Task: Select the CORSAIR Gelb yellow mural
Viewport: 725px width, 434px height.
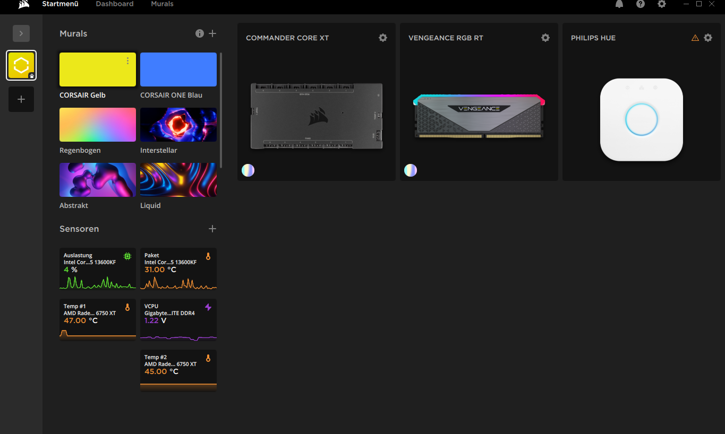Action: [x=98, y=70]
